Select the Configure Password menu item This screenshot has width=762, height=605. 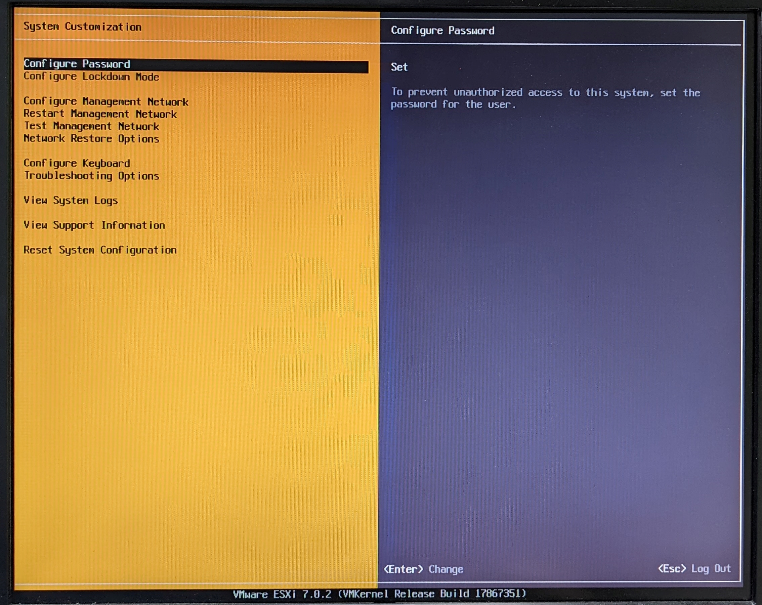pyautogui.click(x=77, y=64)
